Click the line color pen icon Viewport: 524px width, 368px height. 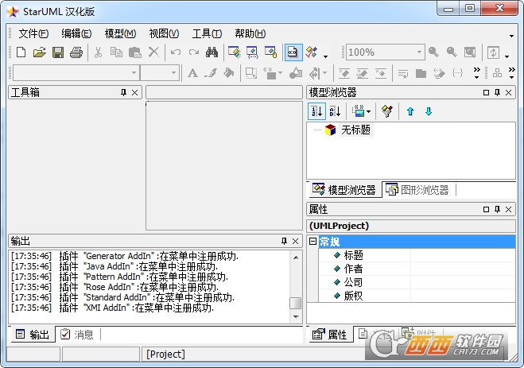coord(211,73)
